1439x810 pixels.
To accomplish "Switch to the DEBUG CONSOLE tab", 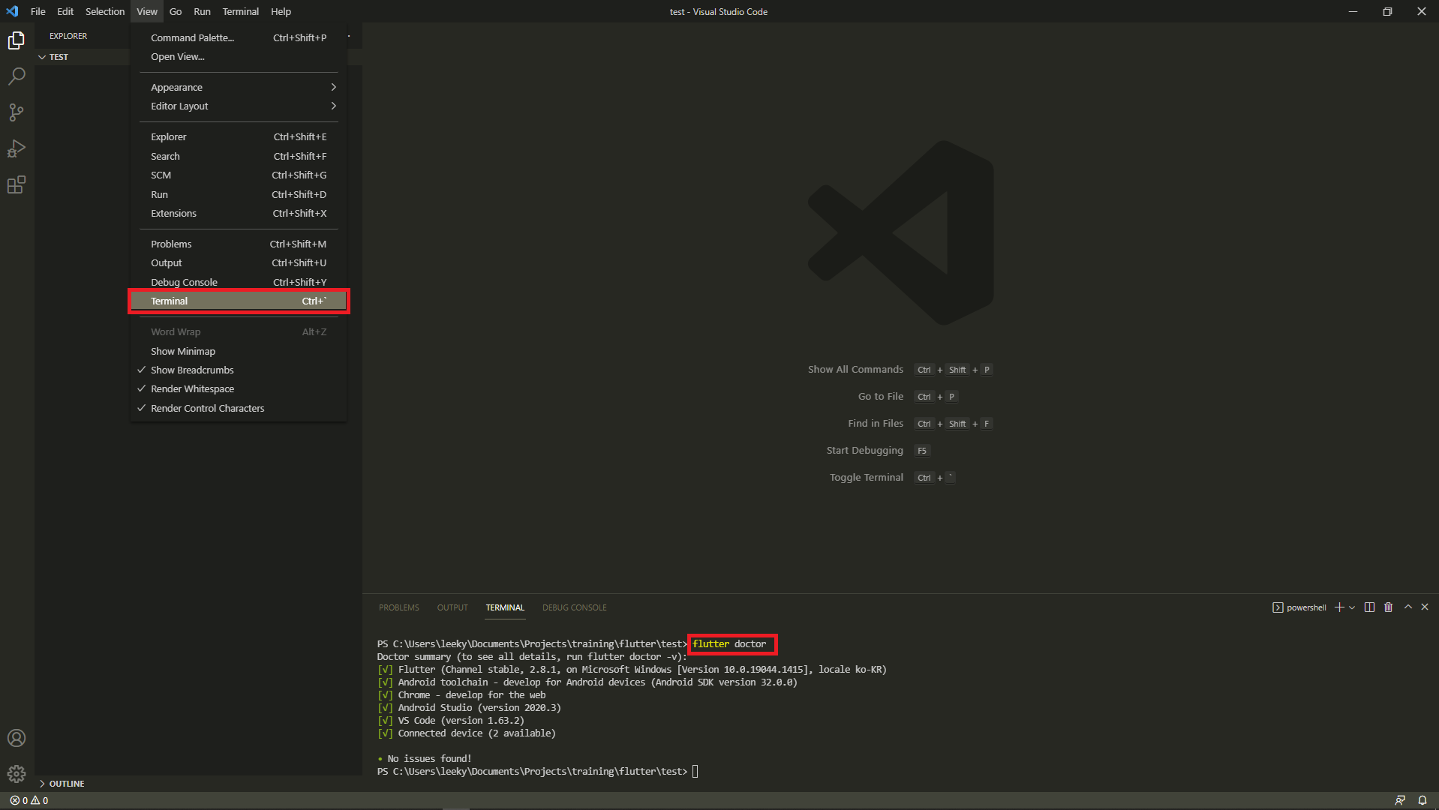I will pos(575,607).
